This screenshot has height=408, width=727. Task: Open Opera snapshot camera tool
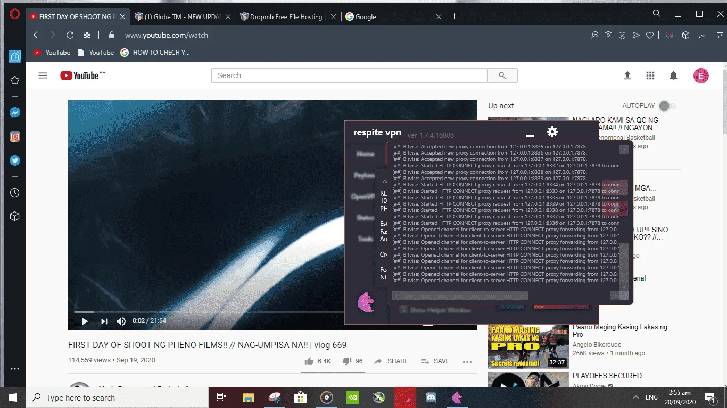(608, 35)
